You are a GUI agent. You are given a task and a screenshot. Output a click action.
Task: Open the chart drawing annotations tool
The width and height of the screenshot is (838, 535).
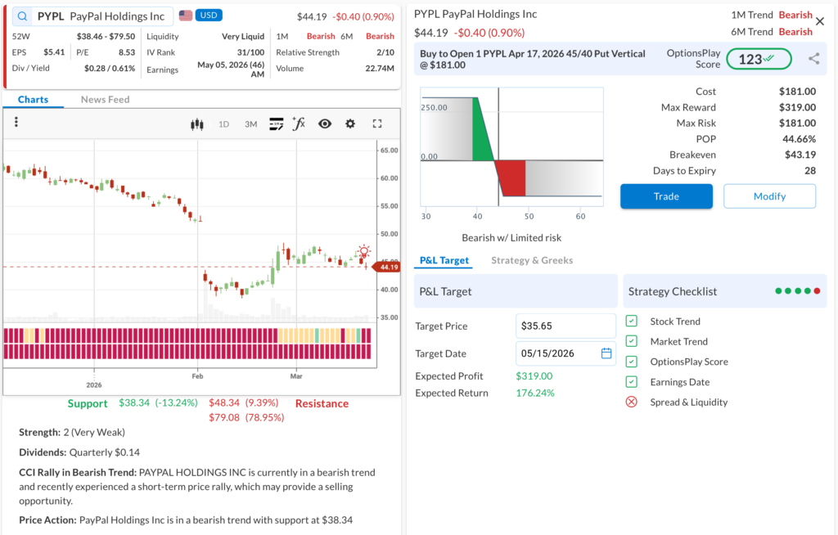276,124
